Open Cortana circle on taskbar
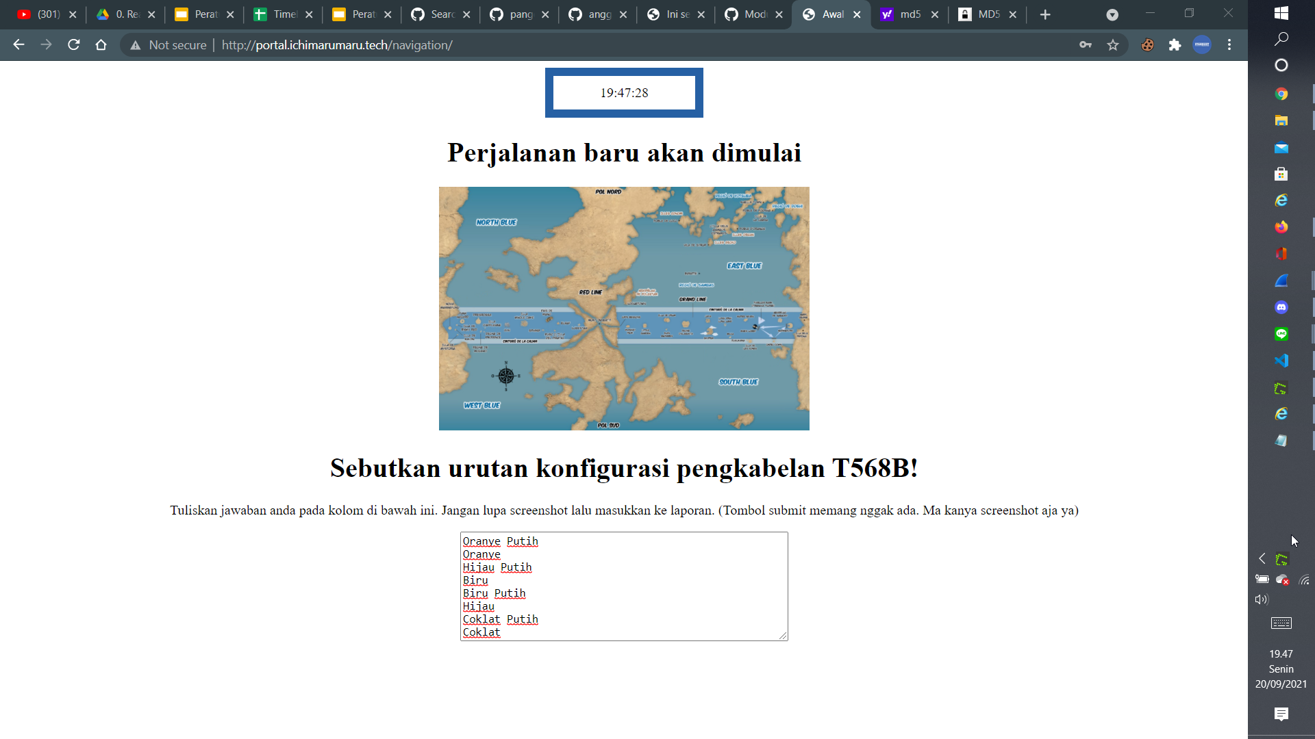Screen dimensions: 1315x739 (1281, 65)
